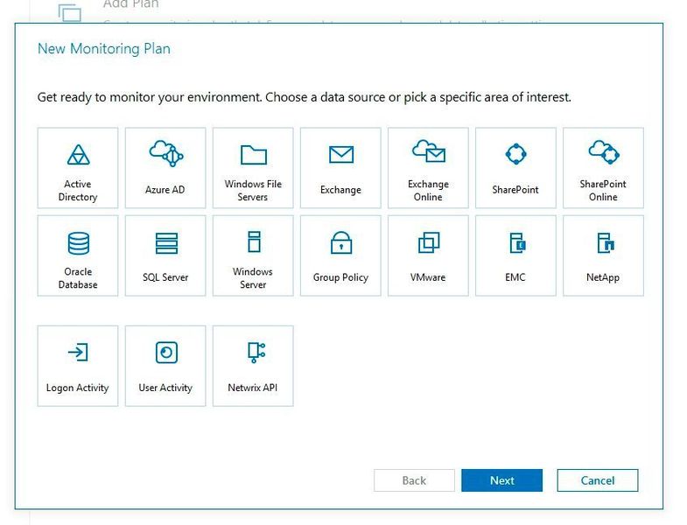
Task: Pick the Logon Activity tile
Action: point(78,366)
